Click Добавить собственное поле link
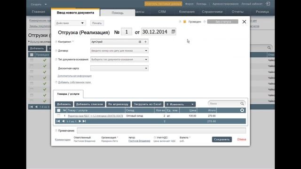Viewport: 301px width, 169px height. pos(74,82)
